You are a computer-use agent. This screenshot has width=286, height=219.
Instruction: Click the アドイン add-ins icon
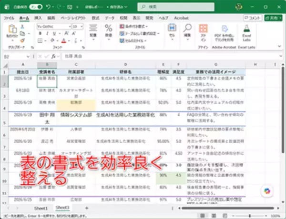(x=203, y=33)
